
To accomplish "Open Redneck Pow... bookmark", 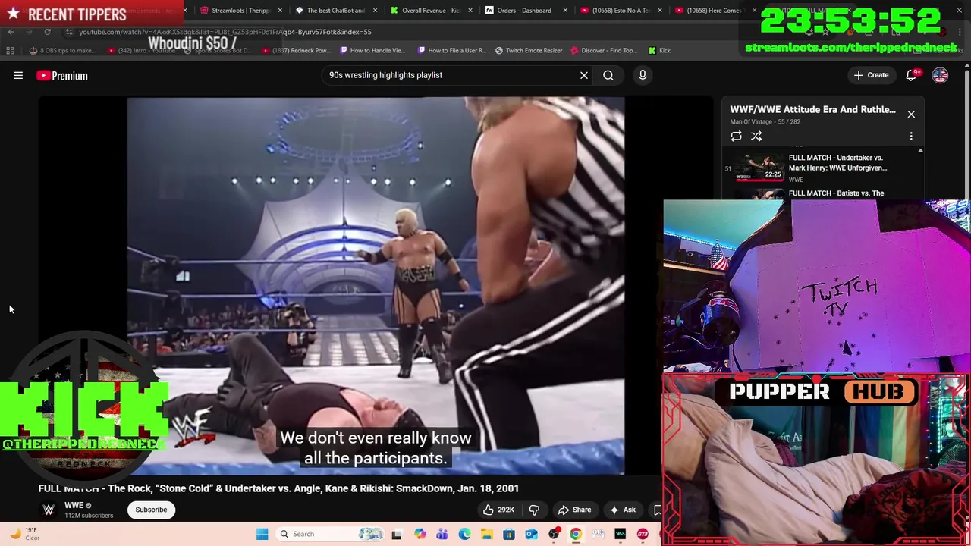I will coord(297,51).
